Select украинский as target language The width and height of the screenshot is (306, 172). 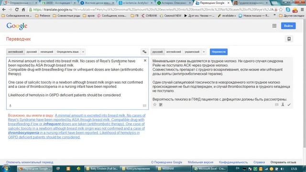(192, 52)
